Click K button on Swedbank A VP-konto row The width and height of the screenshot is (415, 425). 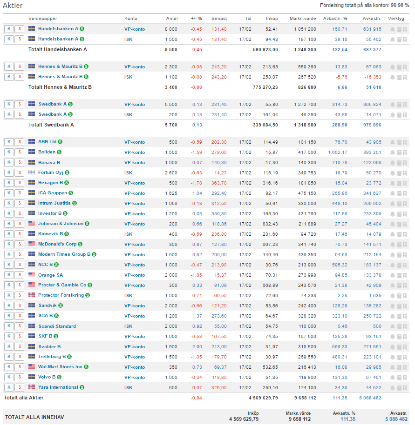pyautogui.click(x=9, y=104)
